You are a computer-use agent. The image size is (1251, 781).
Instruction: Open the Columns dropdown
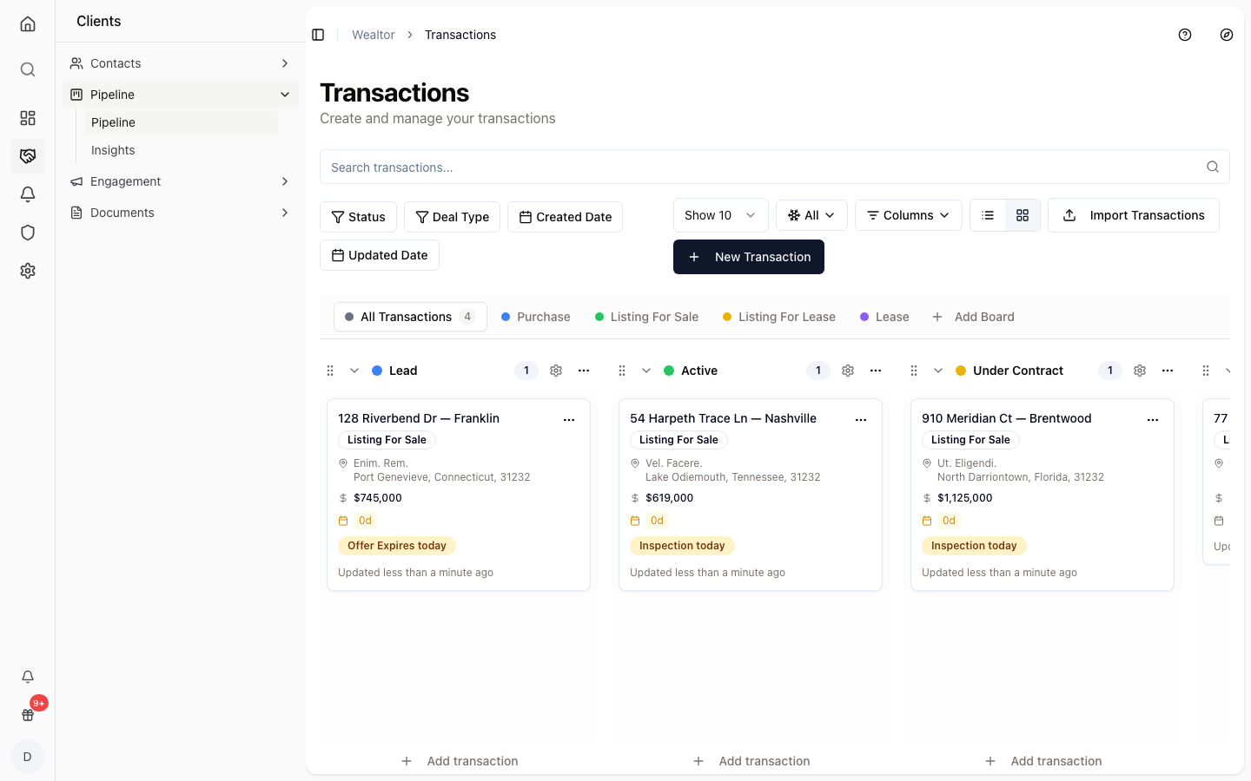[x=909, y=215]
